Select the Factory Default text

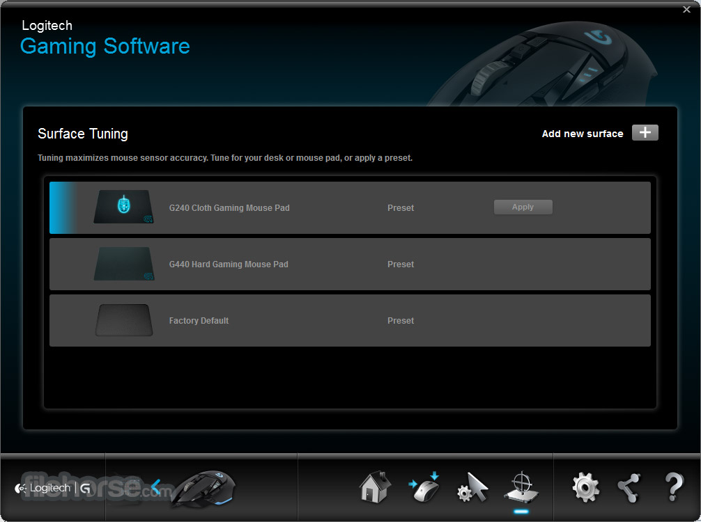pyautogui.click(x=199, y=321)
